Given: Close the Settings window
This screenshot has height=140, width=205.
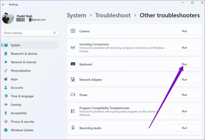Looking at the screenshot, I should click(202, 3).
